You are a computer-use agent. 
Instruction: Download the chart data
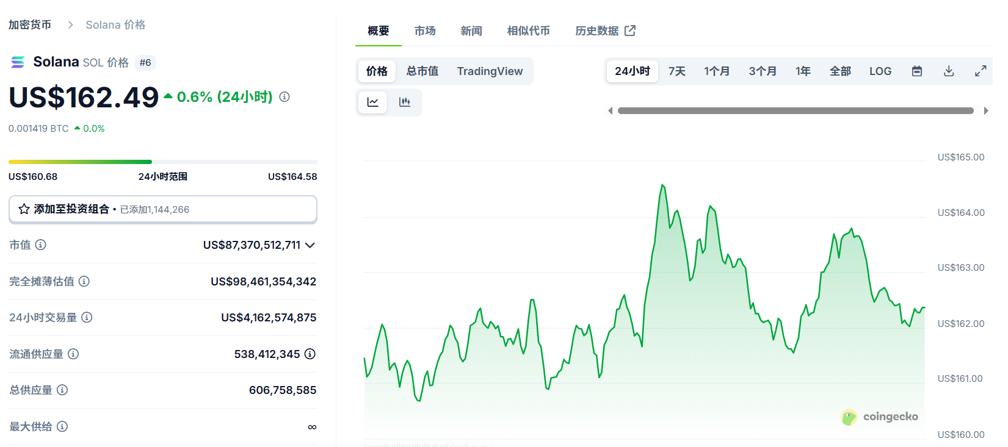pos(949,71)
